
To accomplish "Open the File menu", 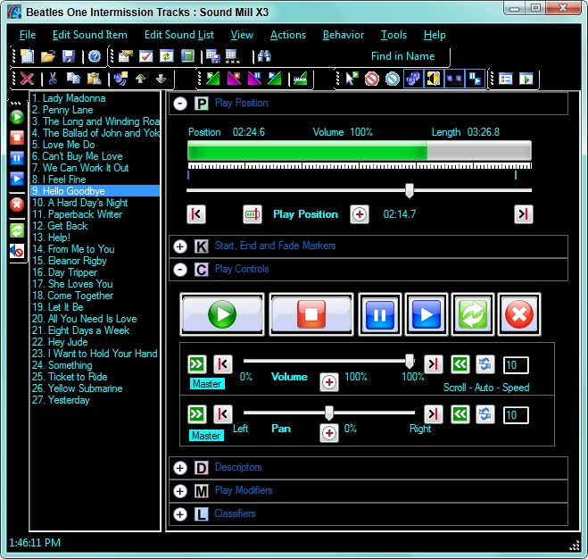I will (28, 35).
